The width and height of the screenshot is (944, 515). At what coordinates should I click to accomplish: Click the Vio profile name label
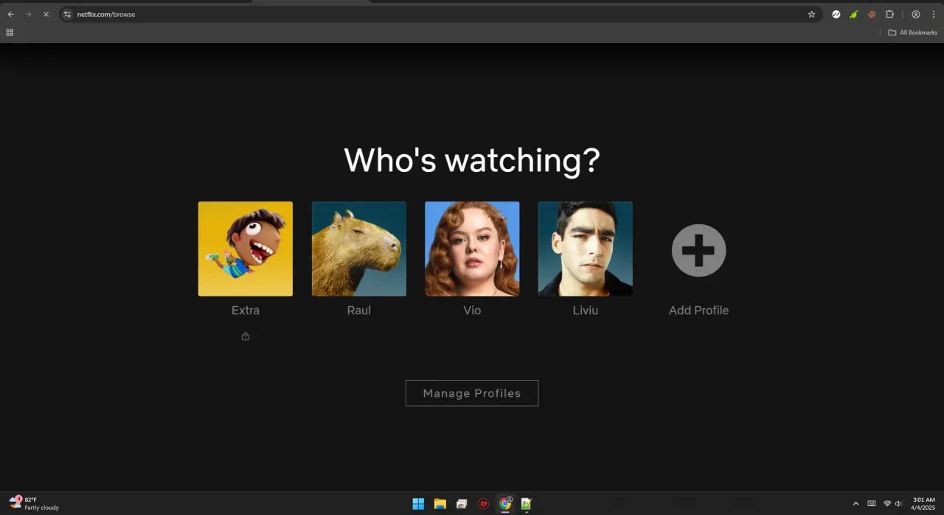click(x=472, y=311)
